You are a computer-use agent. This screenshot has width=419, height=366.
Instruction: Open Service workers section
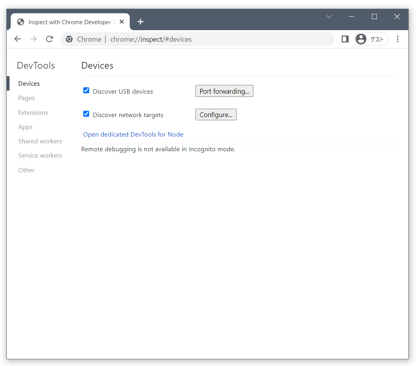pyautogui.click(x=40, y=156)
